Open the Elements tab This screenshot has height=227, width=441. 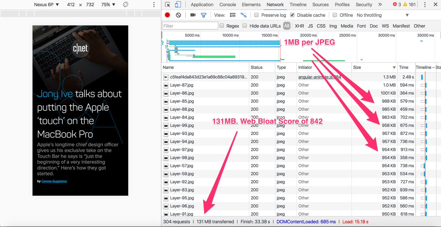point(251,4)
